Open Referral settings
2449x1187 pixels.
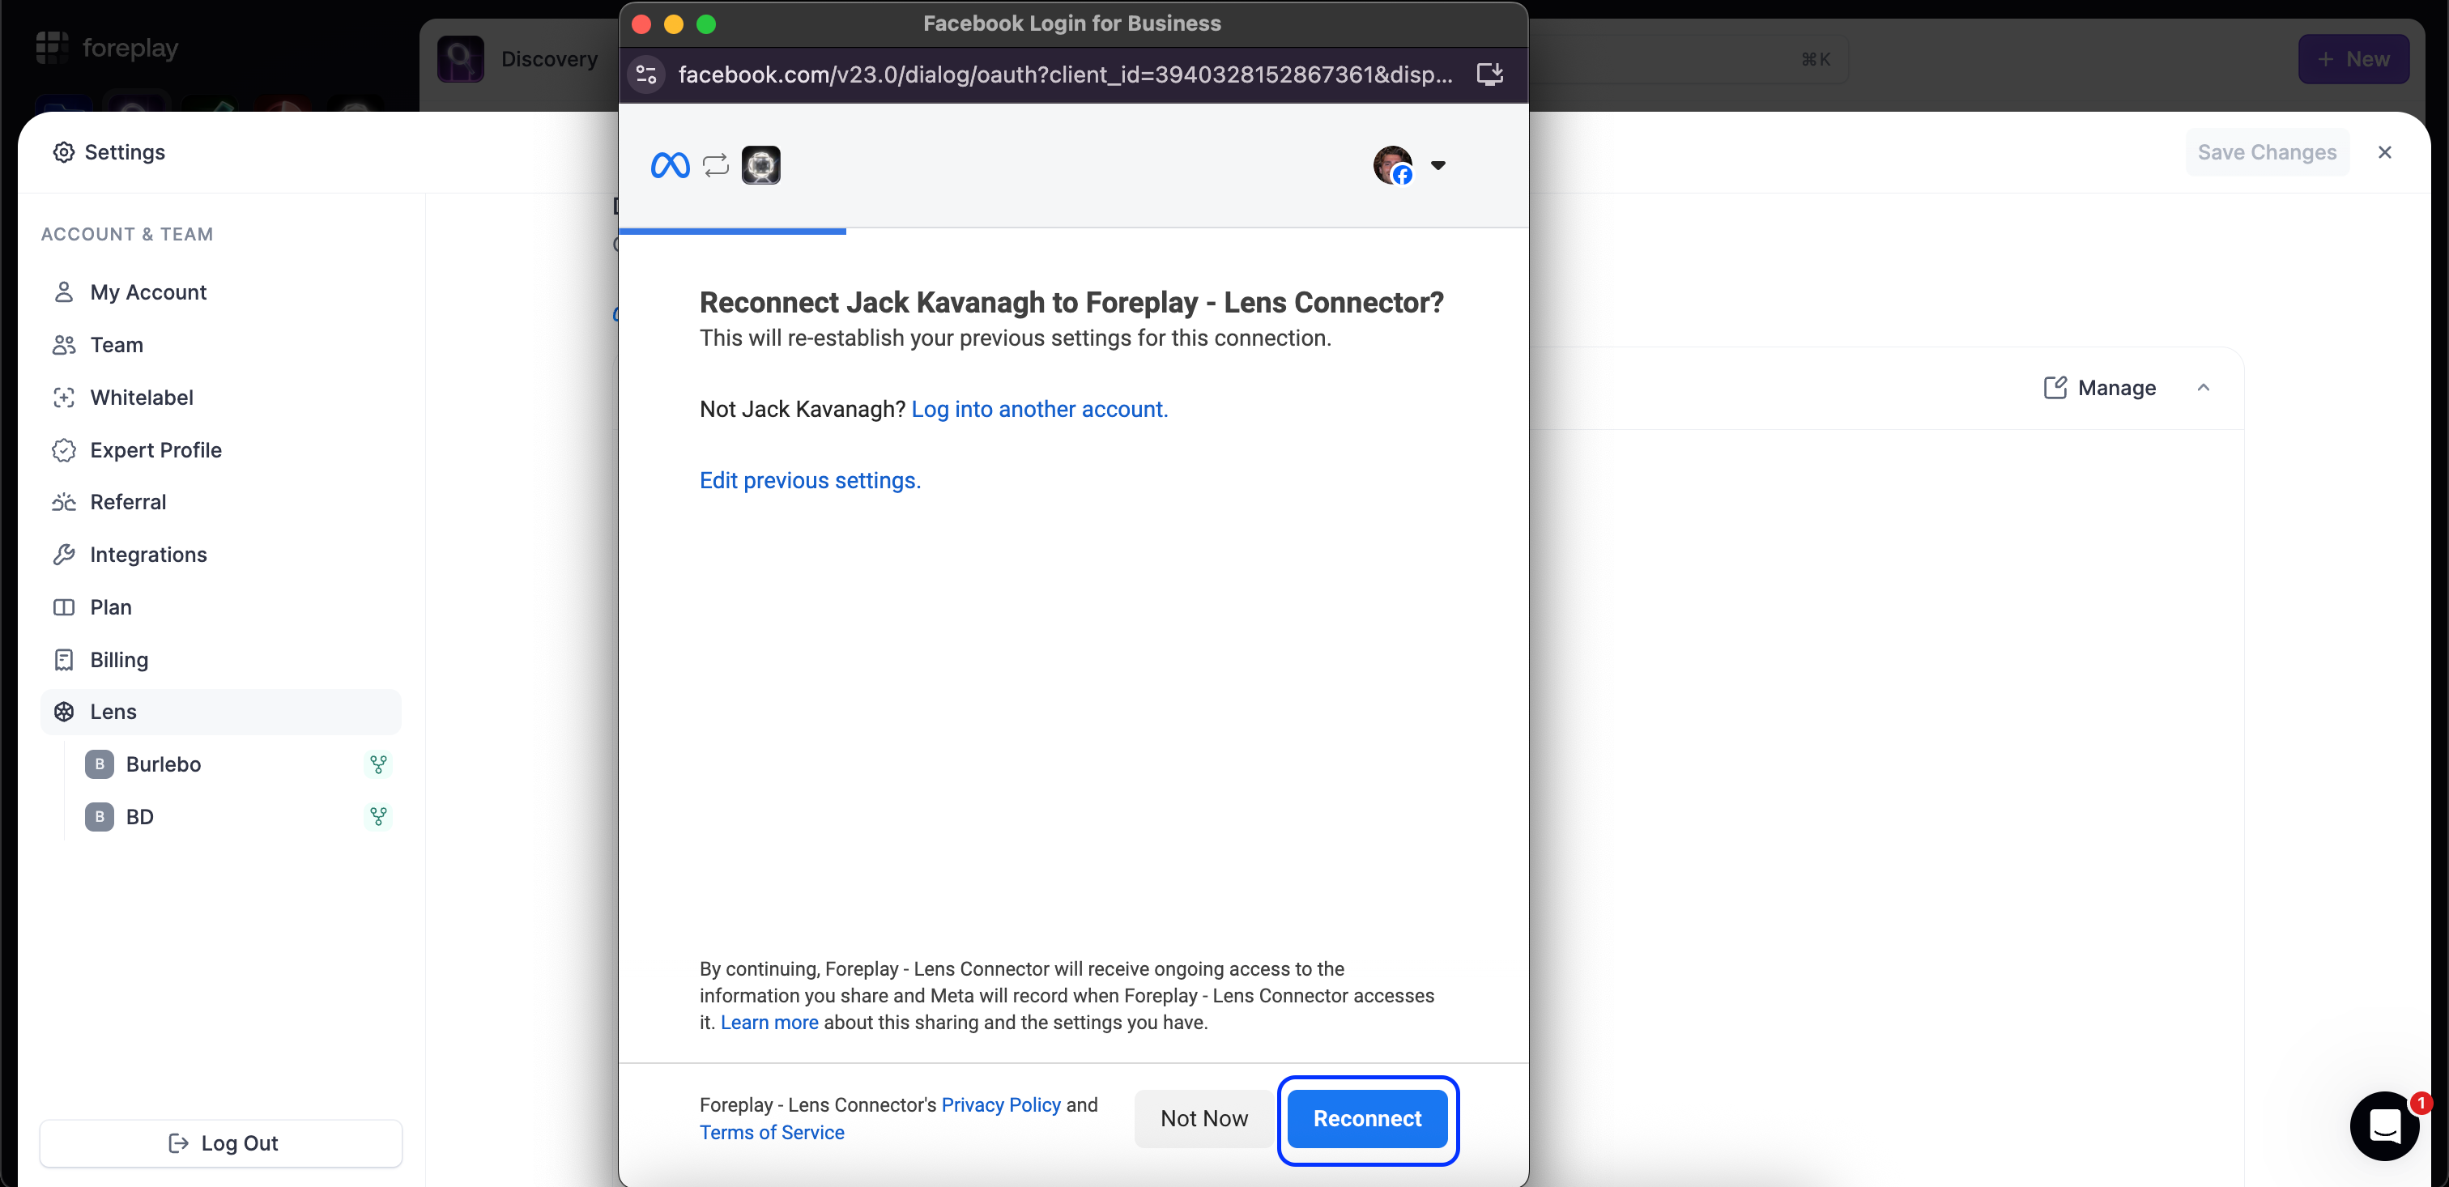click(220, 502)
